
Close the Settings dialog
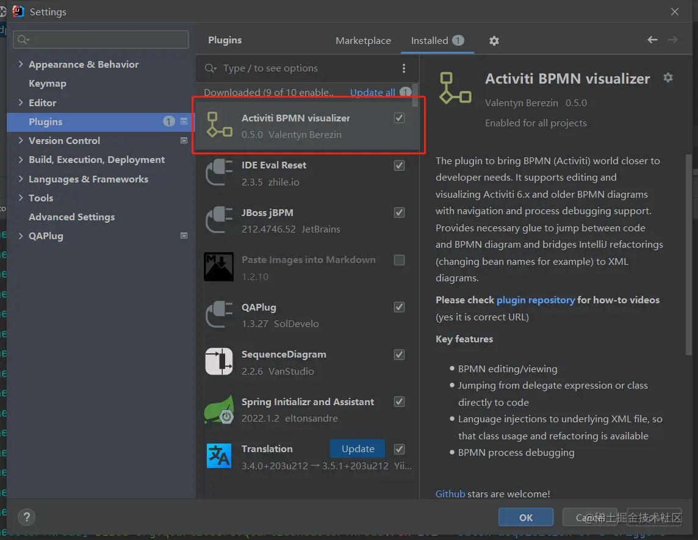click(674, 12)
